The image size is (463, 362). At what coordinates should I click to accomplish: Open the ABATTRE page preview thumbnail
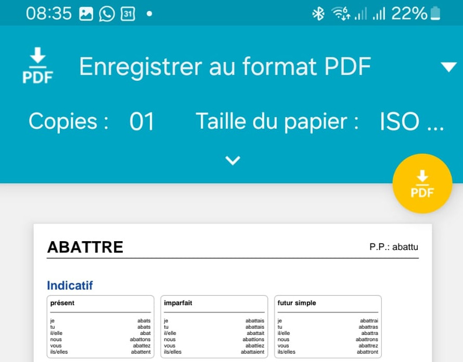(233, 293)
